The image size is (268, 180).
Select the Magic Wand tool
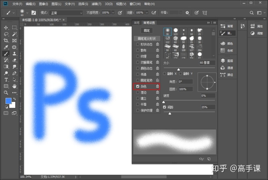point(15,34)
